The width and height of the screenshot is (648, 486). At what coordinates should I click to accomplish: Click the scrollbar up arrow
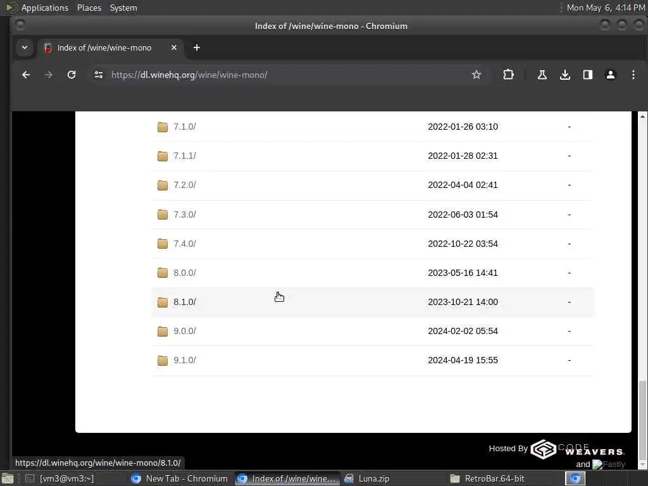(642, 116)
